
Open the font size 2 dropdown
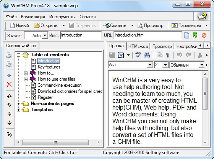165,65
